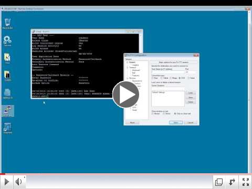Screen dimensions: 252x189
Task: Select the Raw connection type radio button
Action: [x=153, y=78]
